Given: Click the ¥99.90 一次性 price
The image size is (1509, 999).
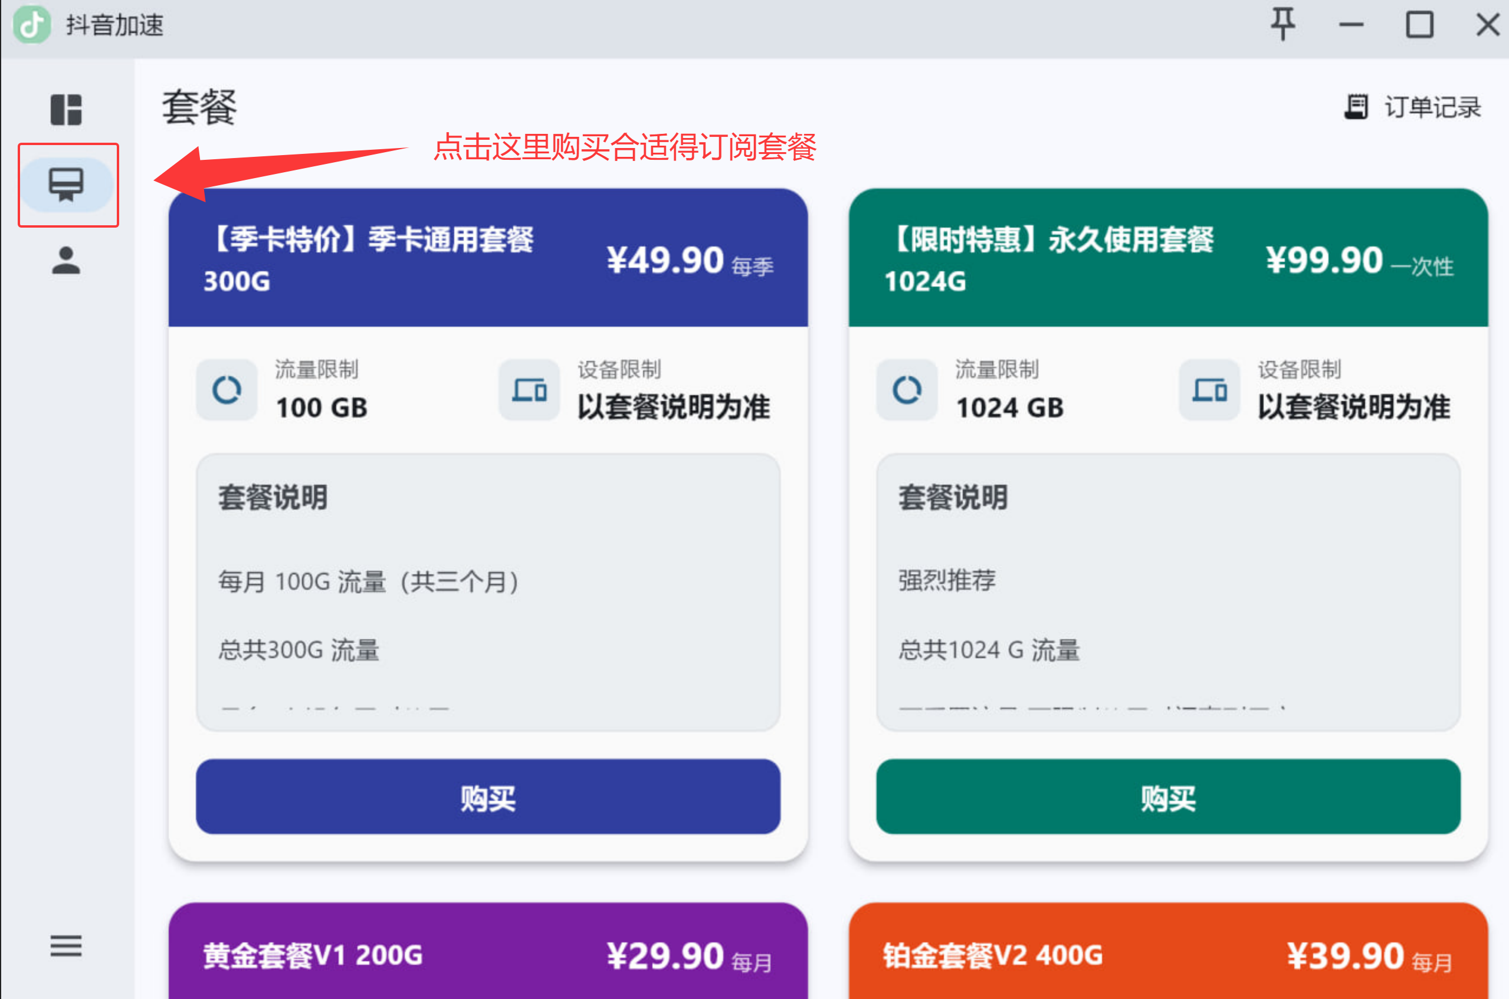Looking at the screenshot, I should pos(1360,261).
